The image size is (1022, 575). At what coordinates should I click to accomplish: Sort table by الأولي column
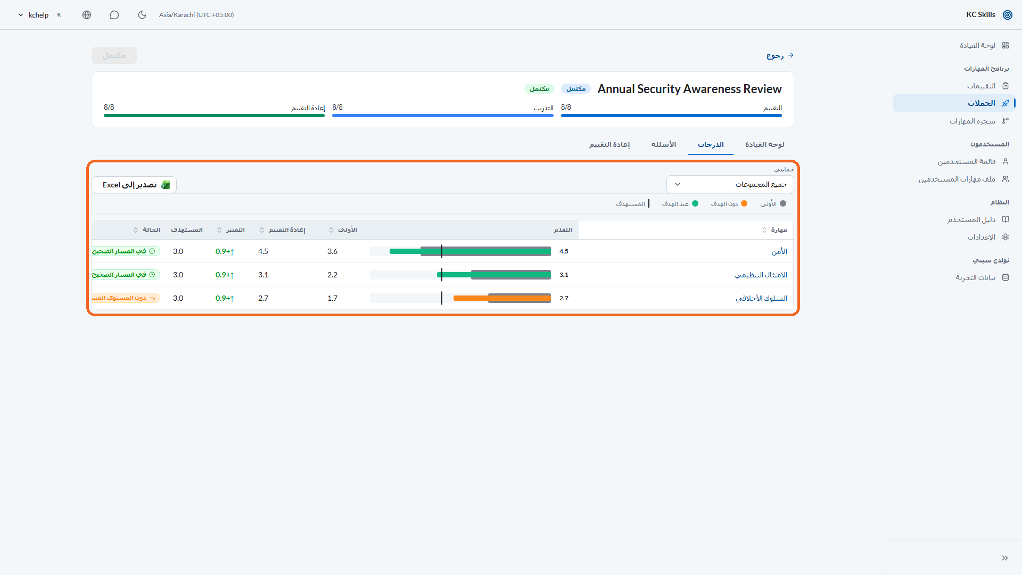click(343, 230)
